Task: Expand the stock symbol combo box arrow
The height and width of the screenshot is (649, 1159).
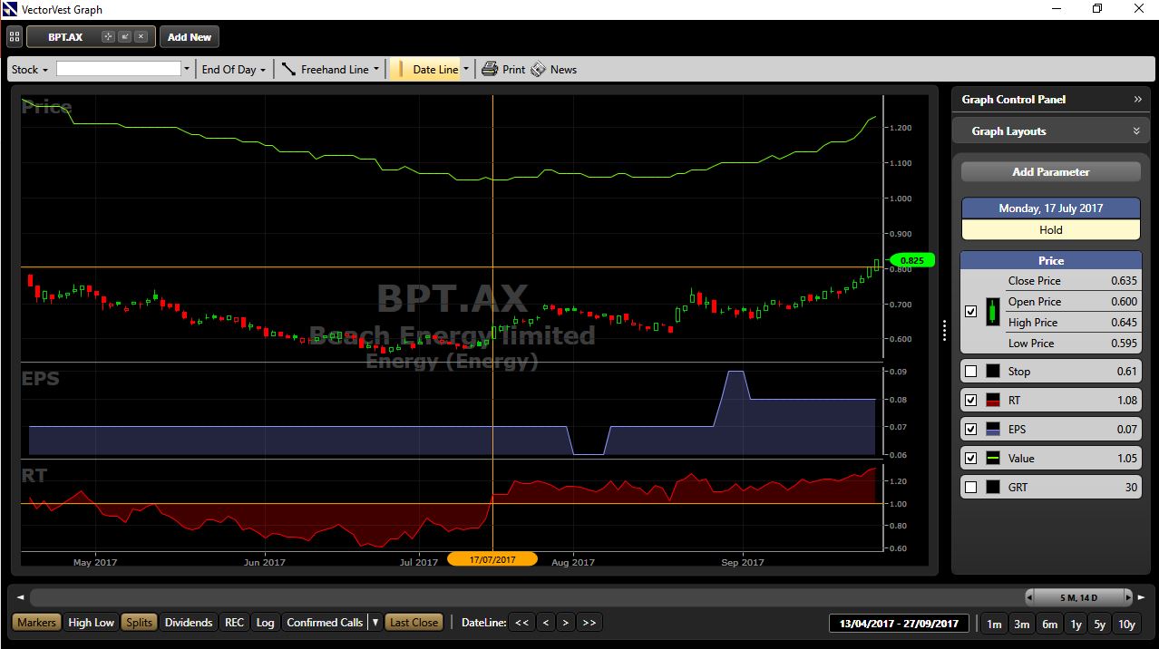Action: pyautogui.click(x=187, y=69)
